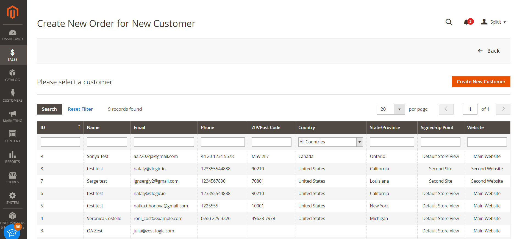Image resolution: width=514 pixels, height=239 pixels.
Task: Open the per page count dropdown
Action: 391,109
